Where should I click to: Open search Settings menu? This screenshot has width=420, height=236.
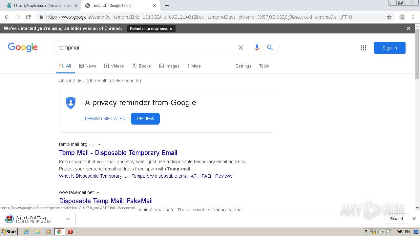[243, 66]
